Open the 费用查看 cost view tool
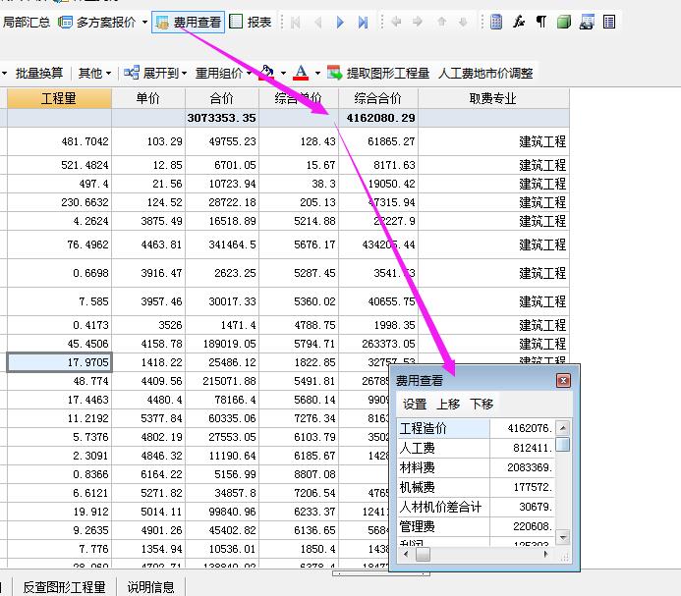This screenshot has width=681, height=596. coord(188,23)
